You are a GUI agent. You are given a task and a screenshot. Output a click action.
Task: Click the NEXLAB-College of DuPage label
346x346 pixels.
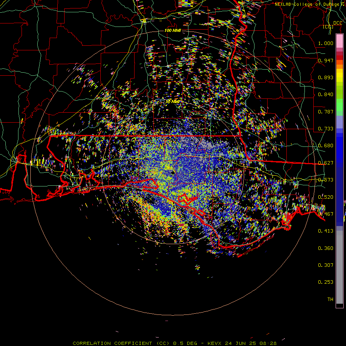click(x=307, y=4)
